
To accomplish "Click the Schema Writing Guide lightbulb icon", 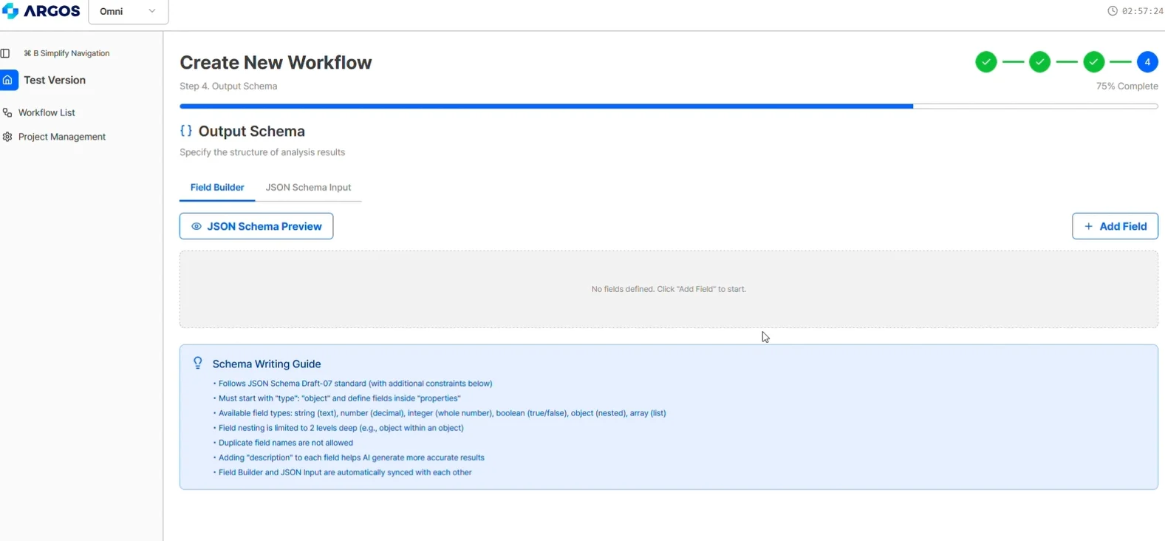I will click(197, 363).
